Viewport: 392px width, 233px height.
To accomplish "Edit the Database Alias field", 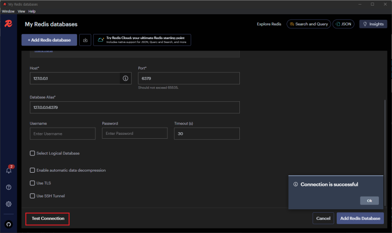I will 135,107.
